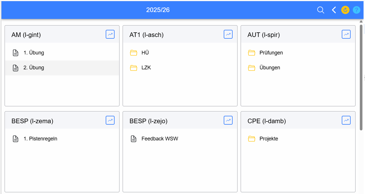Open the statistics chart icon for AT1 (l-asch)
This screenshot has height=194, width=365.
[x=228, y=34]
